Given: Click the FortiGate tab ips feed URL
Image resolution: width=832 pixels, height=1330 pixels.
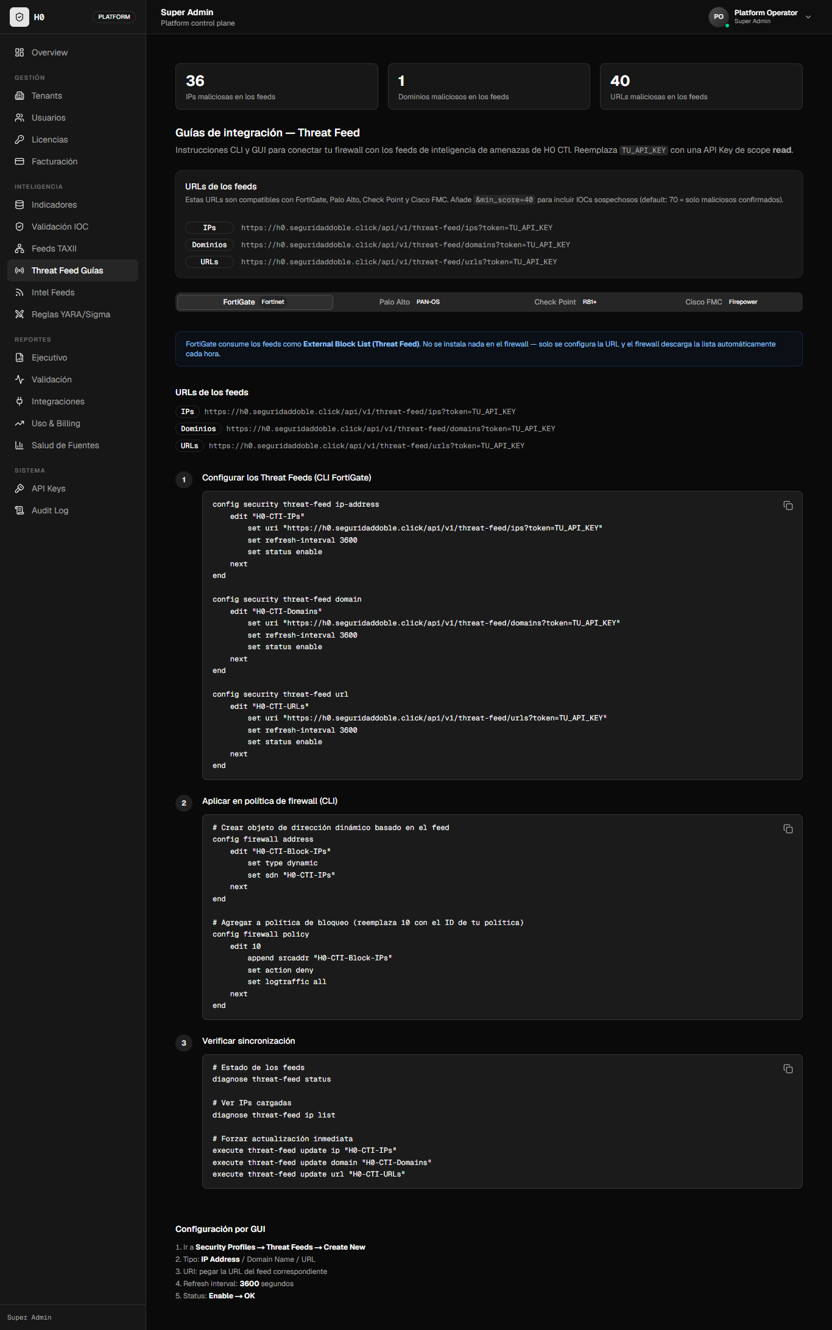Looking at the screenshot, I should pyautogui.click(x=360, y=412).
